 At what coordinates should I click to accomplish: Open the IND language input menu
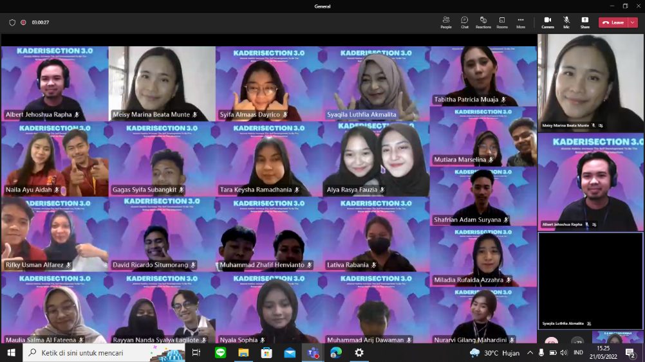click(x=578, y=352)
